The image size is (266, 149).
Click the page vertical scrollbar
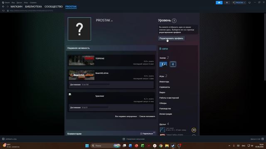pos(265,46)
